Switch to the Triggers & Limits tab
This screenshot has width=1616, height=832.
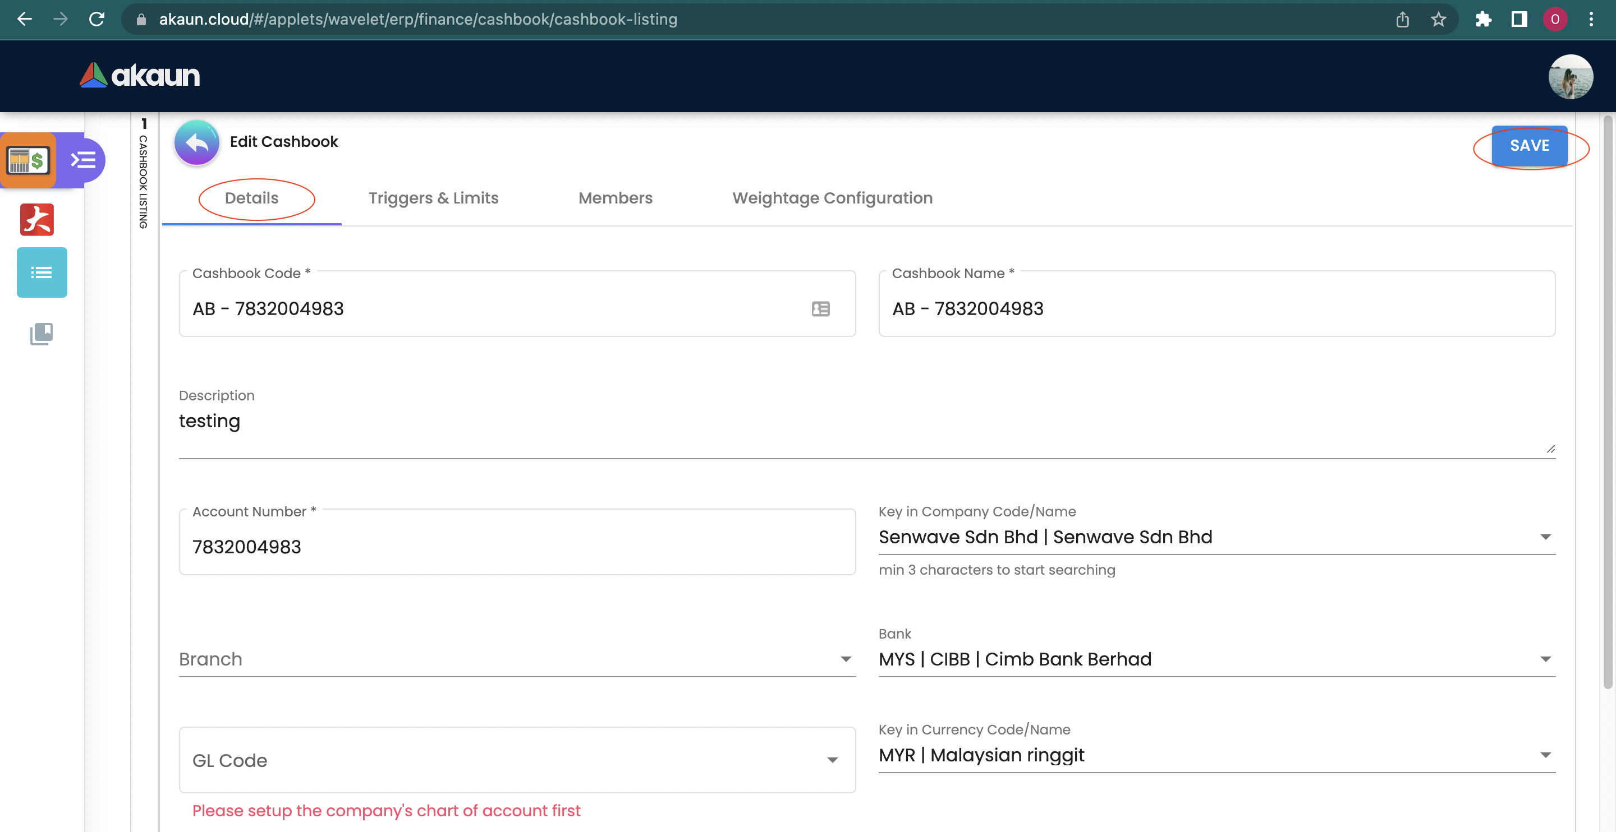pos(433,198)
